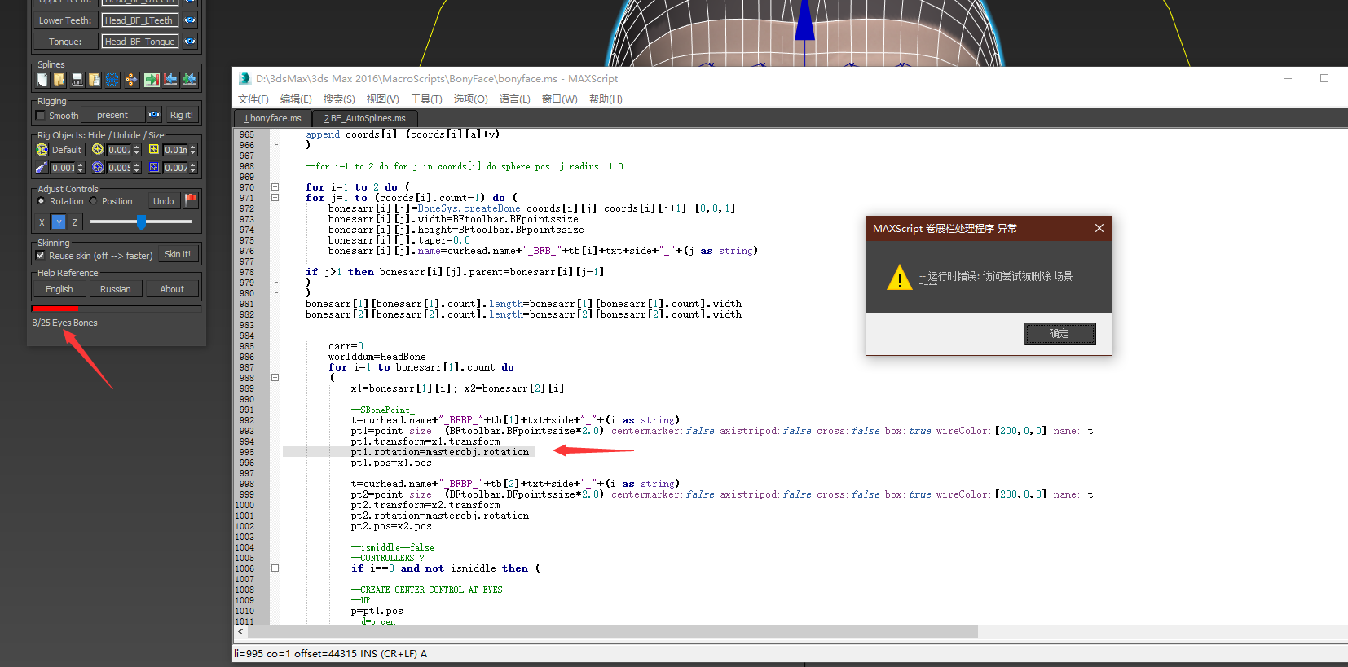Viewport: 1348px width, 667px height.
Task: Click the folder with document splines icon
Action: tap(95, 79)
